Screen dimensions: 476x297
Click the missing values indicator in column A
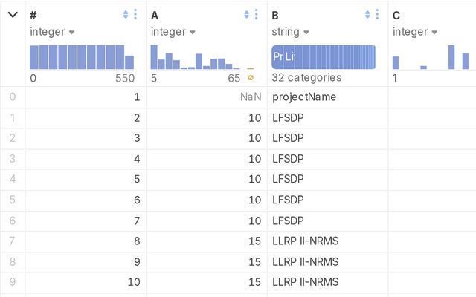pyautogui.click(x=251, y=77)
